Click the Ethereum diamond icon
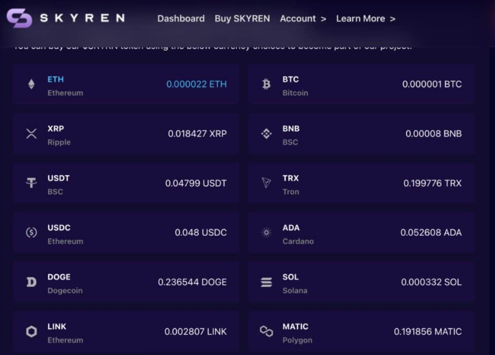Viewport: 495px width, 355px height. [31, 84]
